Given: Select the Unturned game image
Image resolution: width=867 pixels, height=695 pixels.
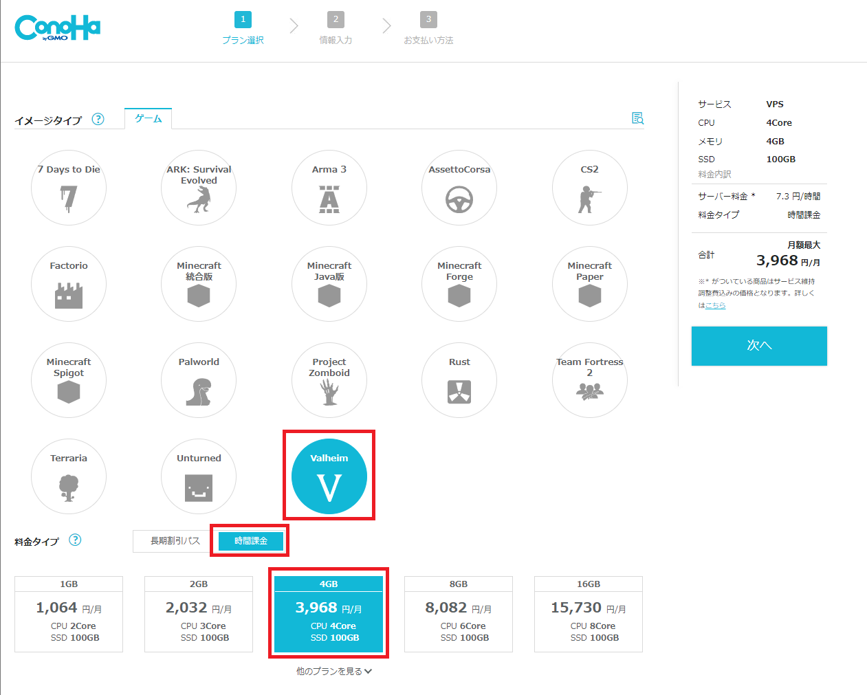Looking at the screenshot, I should point(199,476).
